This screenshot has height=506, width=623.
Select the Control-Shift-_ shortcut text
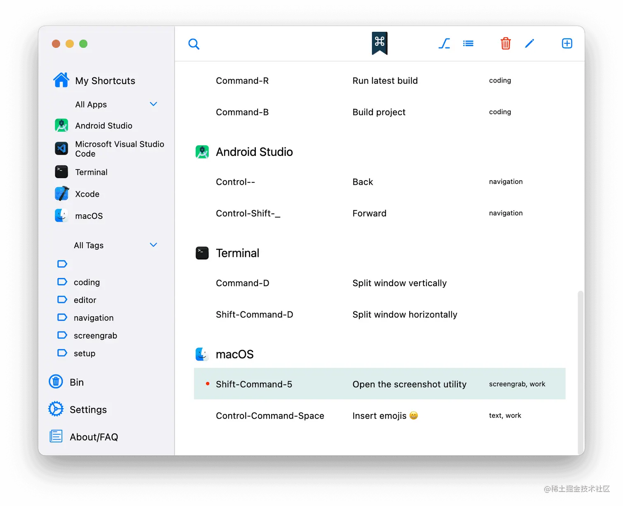pos(248,213)
